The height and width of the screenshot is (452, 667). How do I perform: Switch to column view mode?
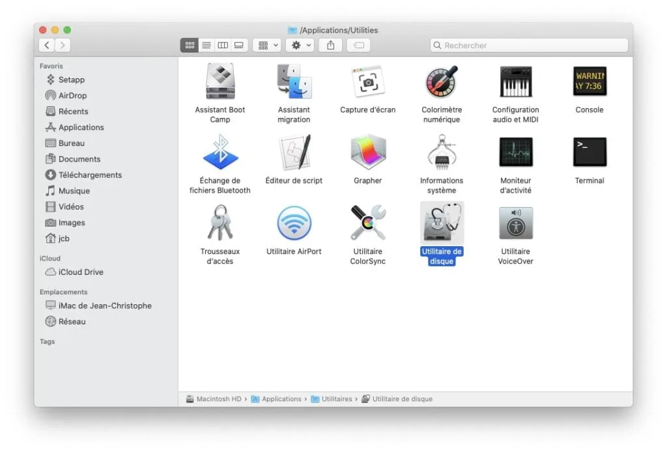[x=223, y=45]
